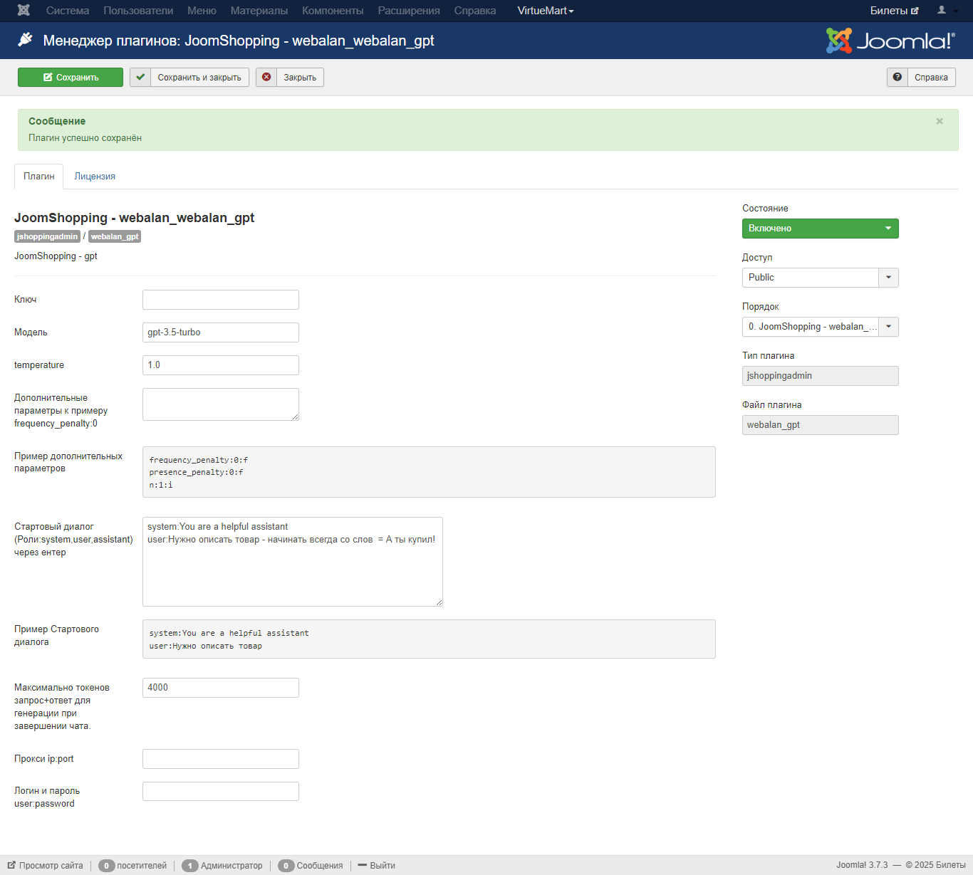Click the Закрыть button
Viewport: 973px width, 875px height.
tap(290, 77)
